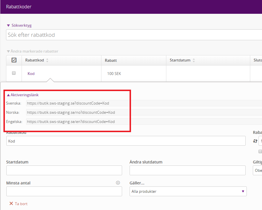Collapse the Aktiveringslänk section
The height and width of the screenshot is (210, 262).
22,95
